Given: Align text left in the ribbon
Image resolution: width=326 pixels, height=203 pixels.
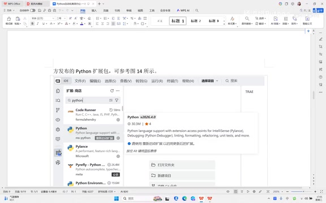Looking at the screenshot, I should [x=97, y=24].
